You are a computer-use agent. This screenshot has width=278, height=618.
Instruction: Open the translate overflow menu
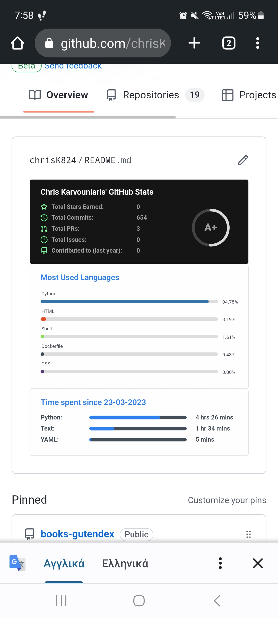(220, 563)
